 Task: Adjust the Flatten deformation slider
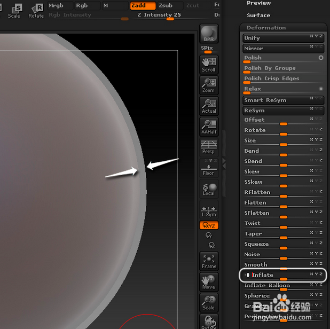[284, 203]
